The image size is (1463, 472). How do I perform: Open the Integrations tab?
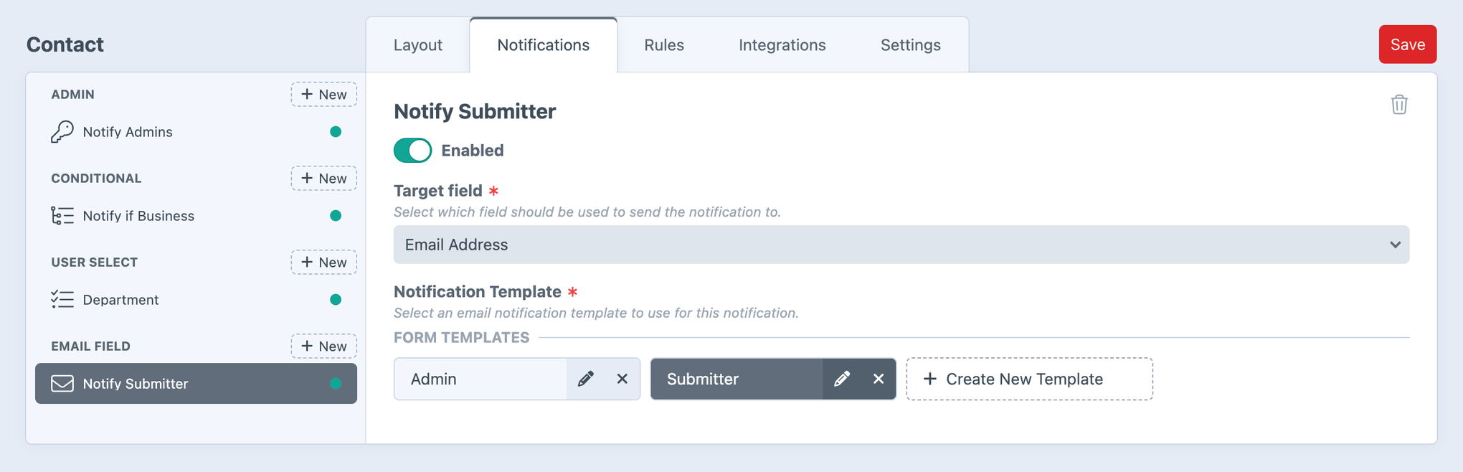(782, 44)
